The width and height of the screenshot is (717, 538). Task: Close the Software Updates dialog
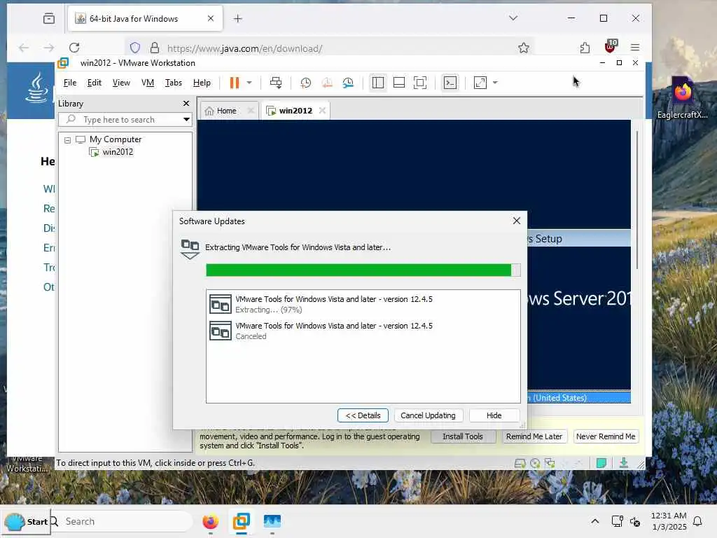(517, 221)
